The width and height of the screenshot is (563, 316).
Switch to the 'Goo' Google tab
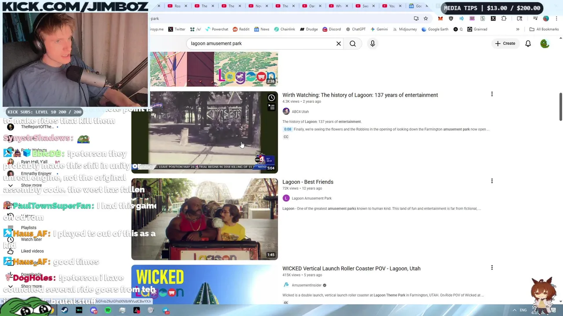[x=418, y=6]
